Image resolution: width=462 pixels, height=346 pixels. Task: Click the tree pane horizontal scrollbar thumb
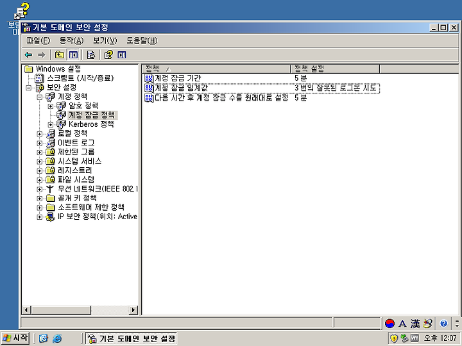click(61, 310)
